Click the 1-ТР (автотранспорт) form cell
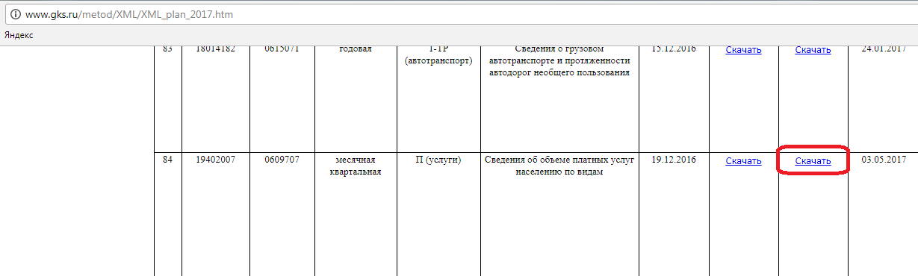 438,55
